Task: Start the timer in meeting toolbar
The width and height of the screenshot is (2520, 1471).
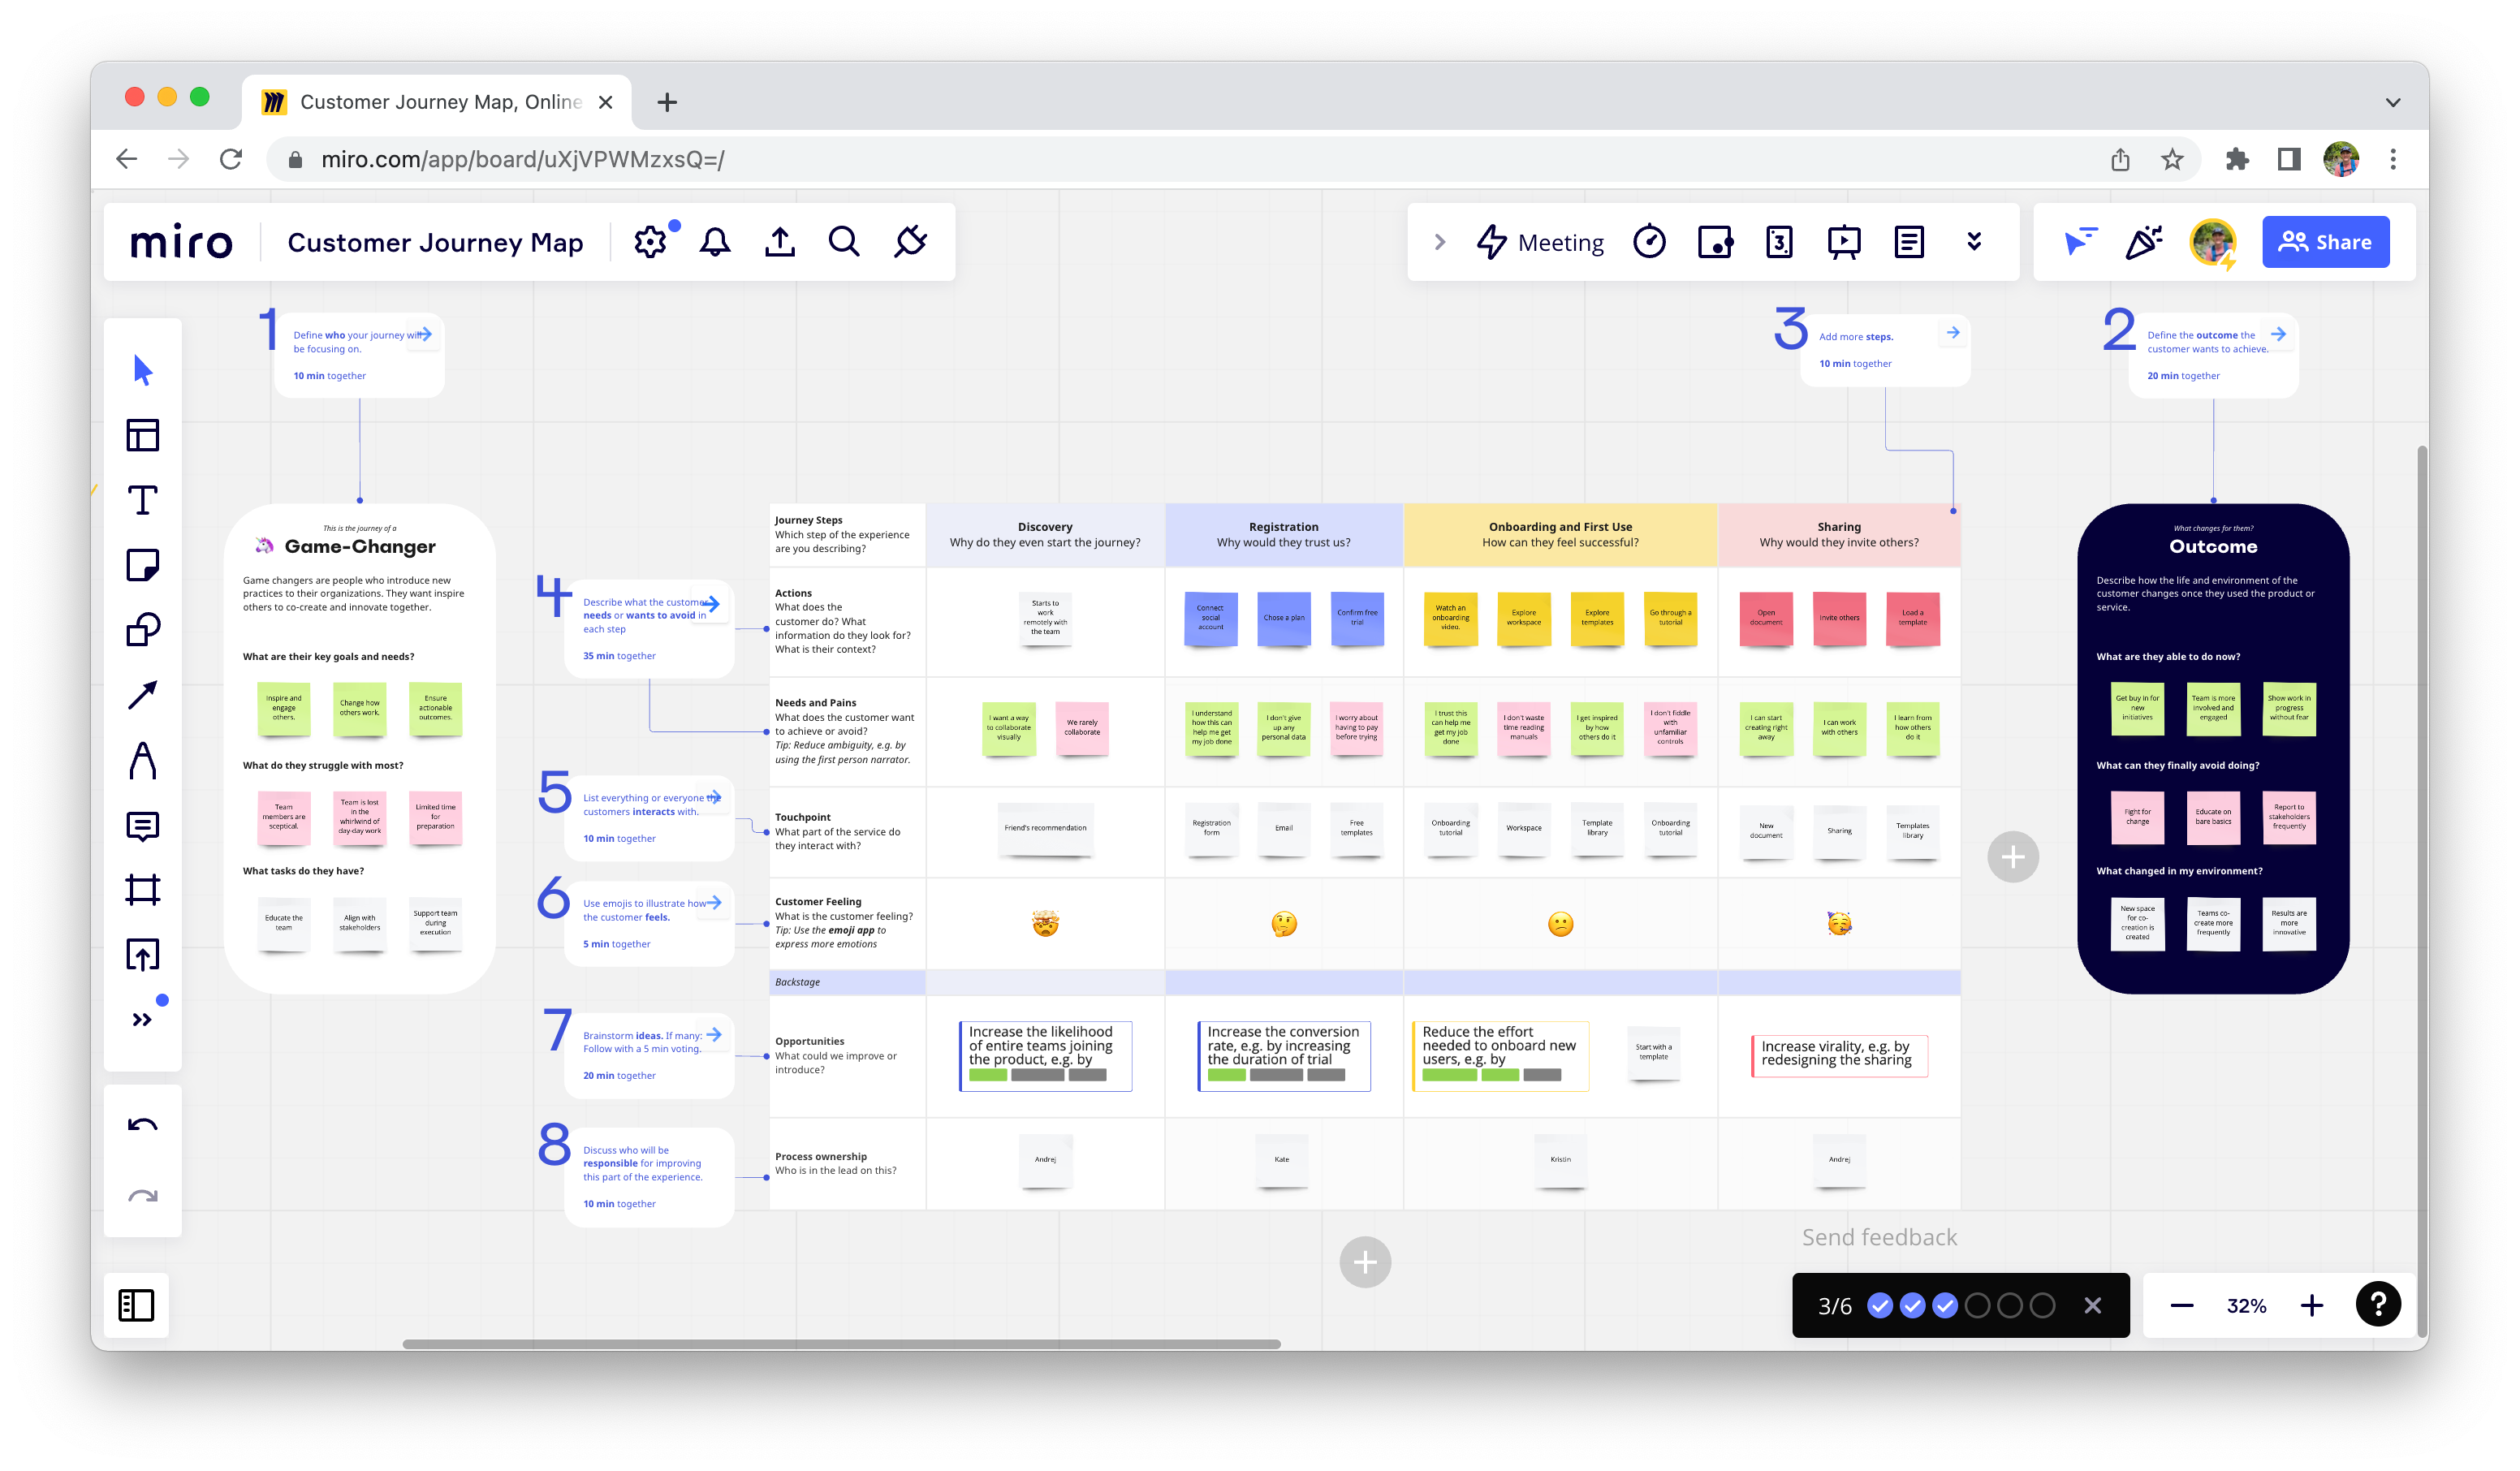Action: tap(1649, 242)
